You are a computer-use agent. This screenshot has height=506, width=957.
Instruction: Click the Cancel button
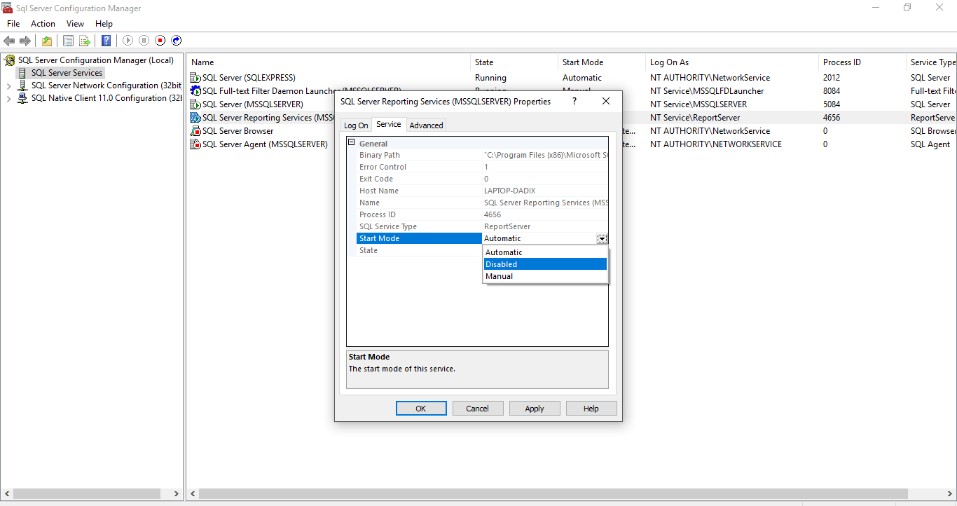477,409
